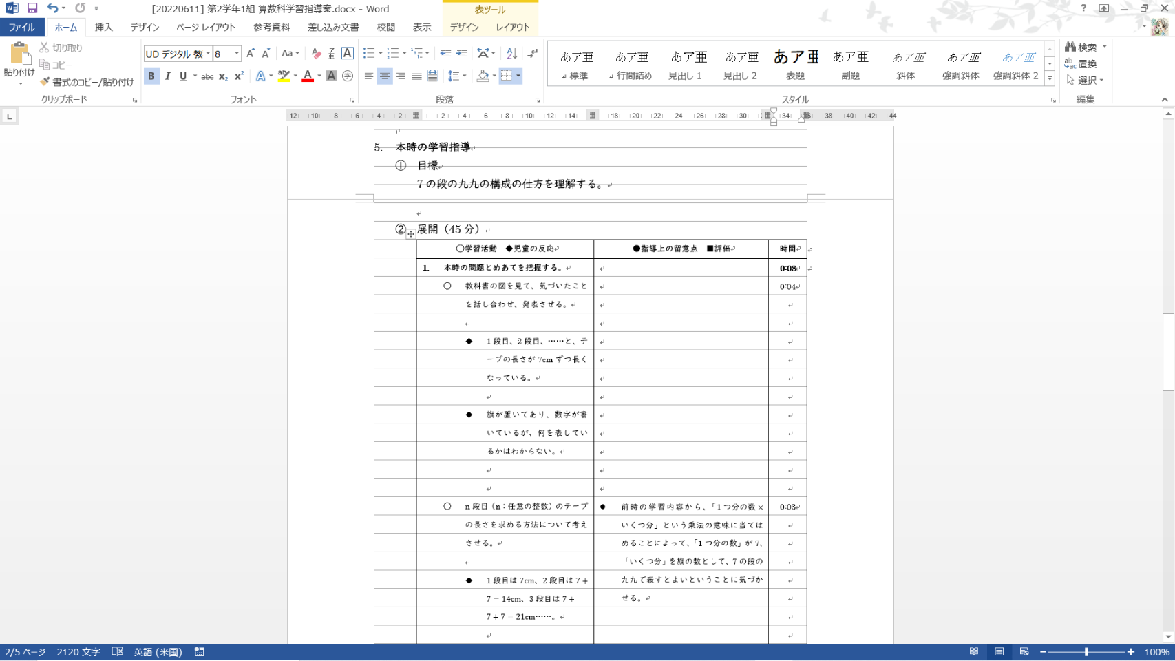Click the ruler tab selector (L) button
The image size is (1175, 661).
pos(10,116)
